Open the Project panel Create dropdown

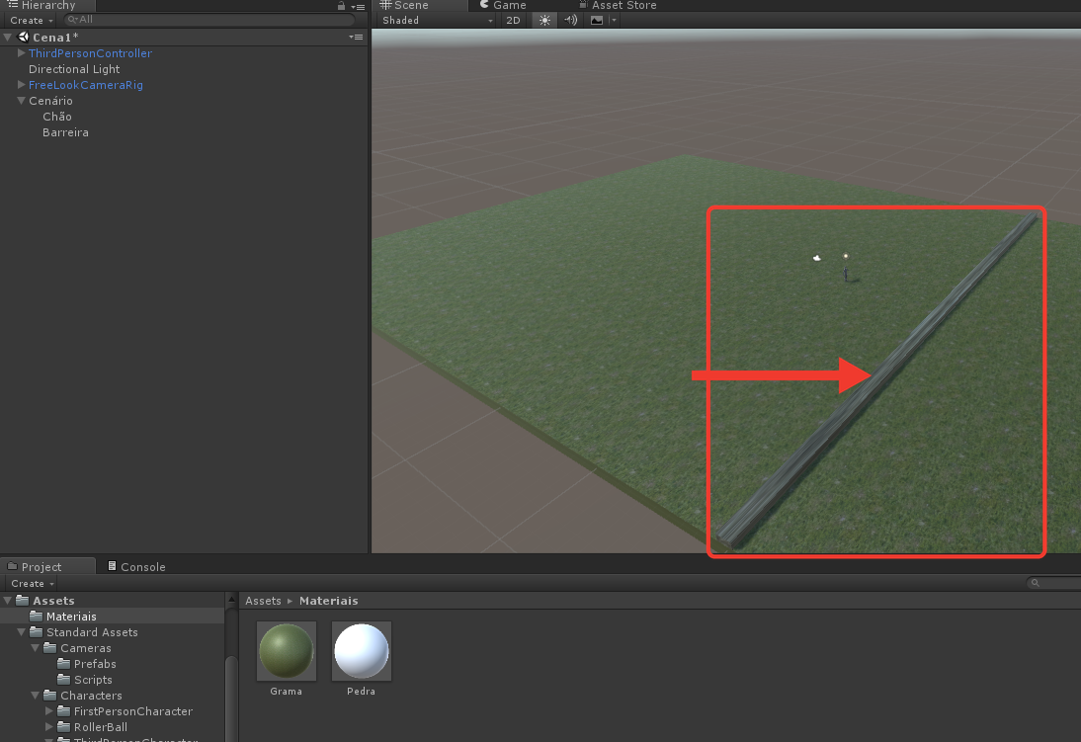coord(33,583)
